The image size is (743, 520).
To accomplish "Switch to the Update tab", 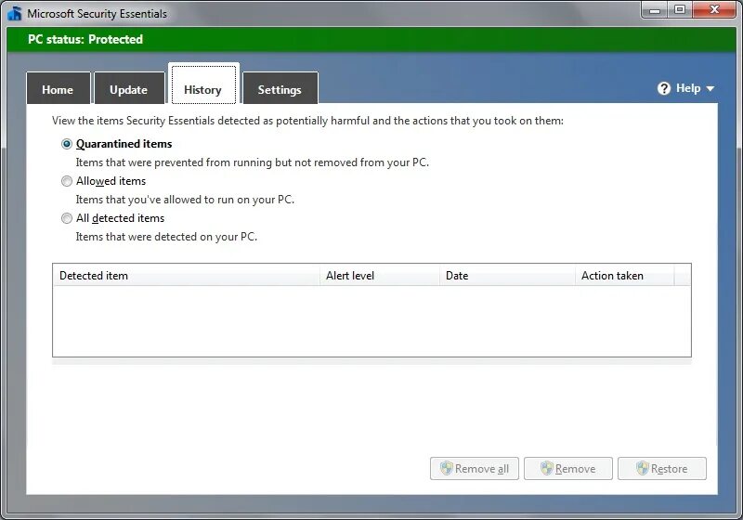I will pyautogui.click(x=129, y=88).
